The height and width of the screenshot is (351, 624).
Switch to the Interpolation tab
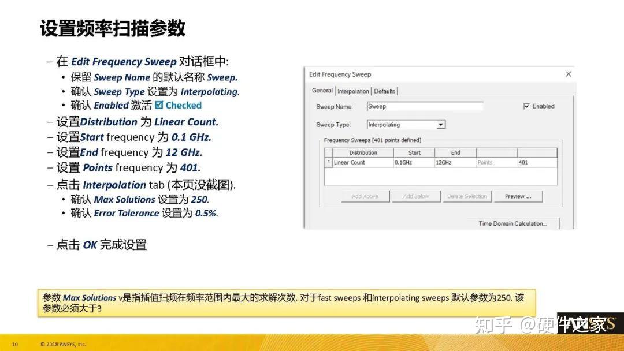pos(353,91)
